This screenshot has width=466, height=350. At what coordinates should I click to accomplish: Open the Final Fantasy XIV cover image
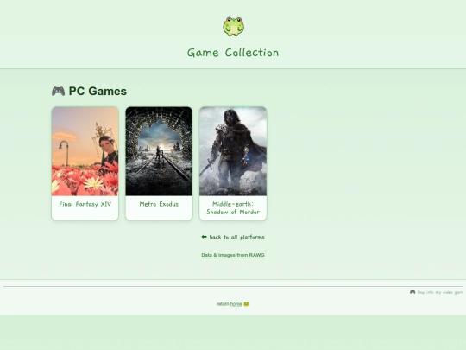click(x=85, y=151)
